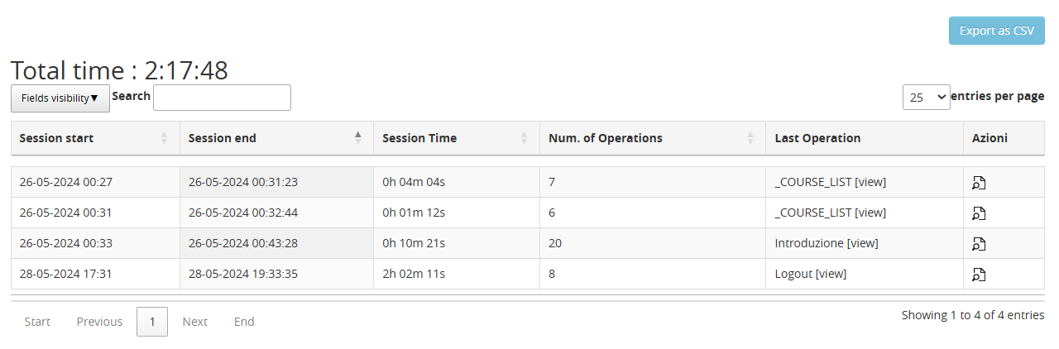Open details icon for 00:33 session
Viewport: 1059px width, 349px height.
pos(979,244)
